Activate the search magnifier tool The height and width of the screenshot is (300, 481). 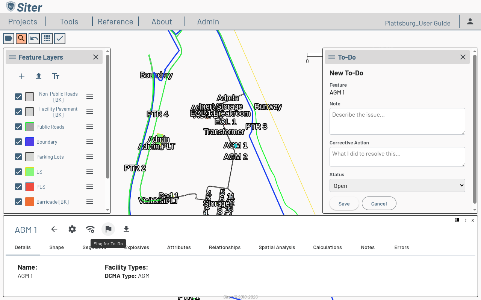(x=21, y=38)
